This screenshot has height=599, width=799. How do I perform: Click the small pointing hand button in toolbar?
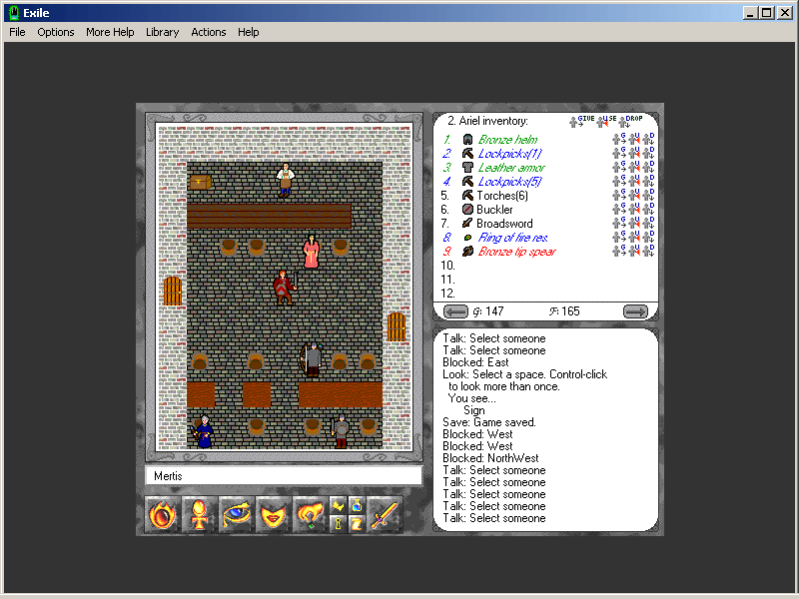click(338, 506)
